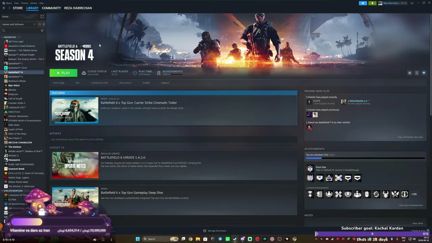Image resolution: width=432 pixels, height=243 pixels.
Task: Click the achievements progress bar
Action: 365,158
